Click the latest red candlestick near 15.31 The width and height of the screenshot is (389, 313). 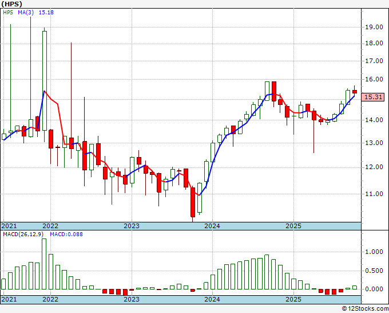(355, 92)
